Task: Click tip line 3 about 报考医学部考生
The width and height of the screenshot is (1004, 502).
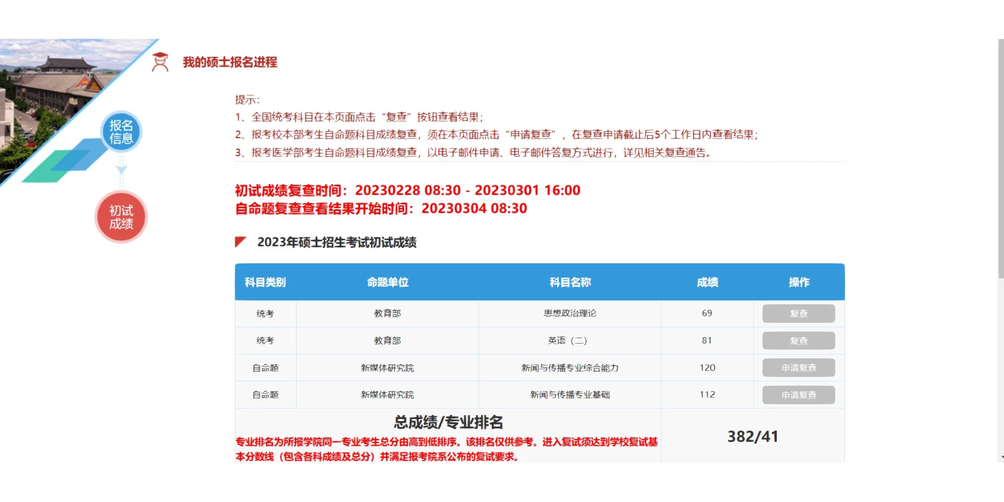Action: [x=473, y=152]
